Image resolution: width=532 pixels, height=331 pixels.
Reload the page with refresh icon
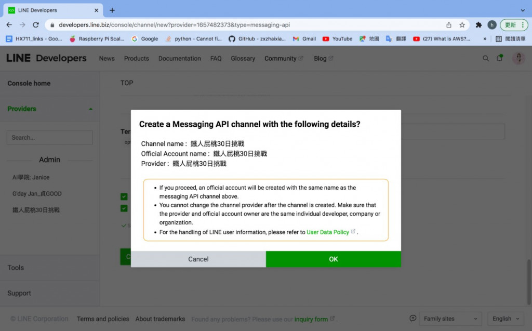(36, 25)
